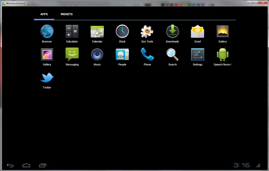Launch the Phone app

[147, 54]
